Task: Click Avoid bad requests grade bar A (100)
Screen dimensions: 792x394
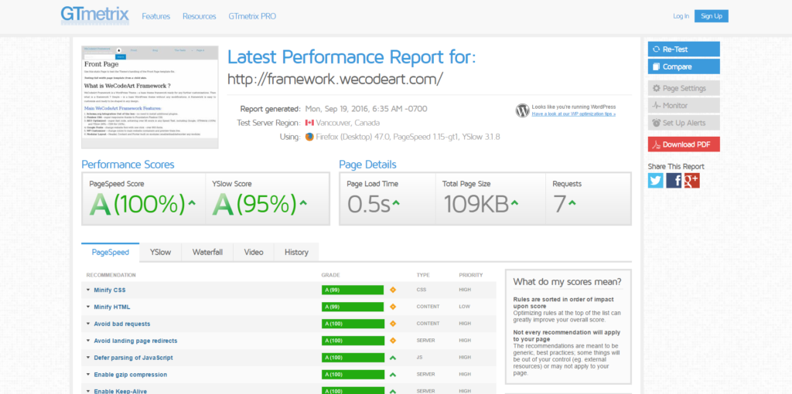Action: tap(353, 324)
